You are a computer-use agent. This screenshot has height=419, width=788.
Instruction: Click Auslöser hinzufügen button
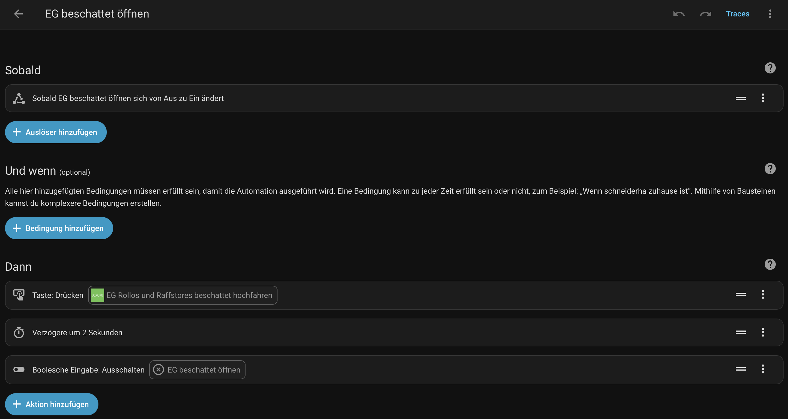pyautogui.click(x=56, y=132)
